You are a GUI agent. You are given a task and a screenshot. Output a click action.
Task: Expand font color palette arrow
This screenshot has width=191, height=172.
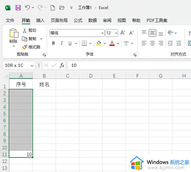(118, 43)
